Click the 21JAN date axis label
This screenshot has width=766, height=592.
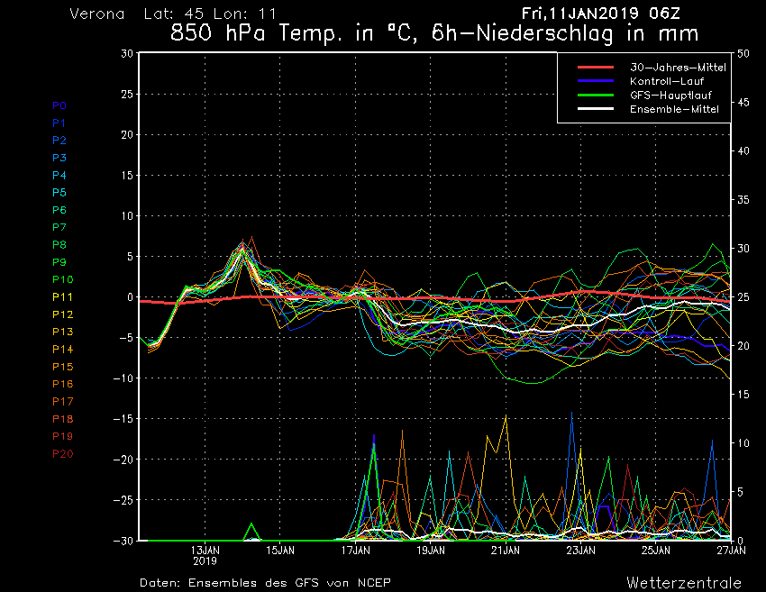506,549
